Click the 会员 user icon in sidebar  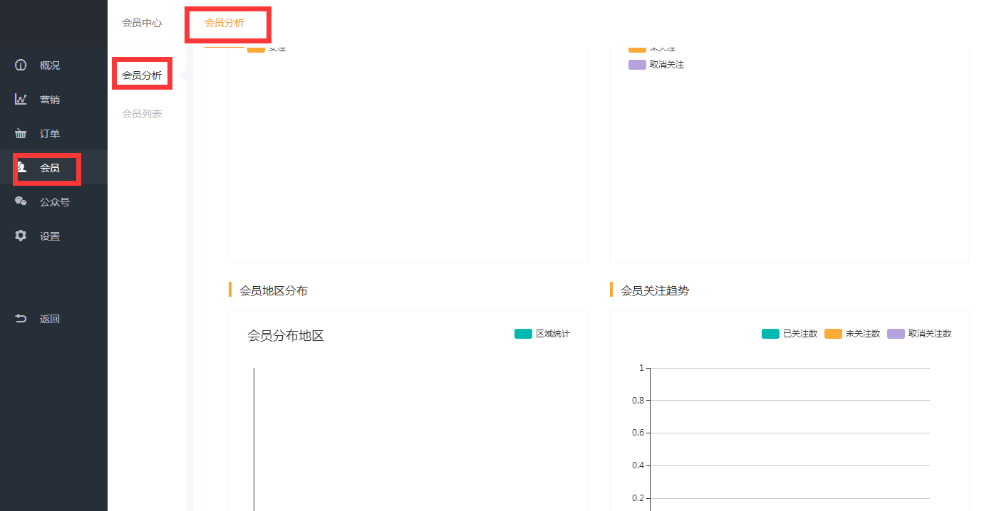pyautogui.click(x=21, y=168)
